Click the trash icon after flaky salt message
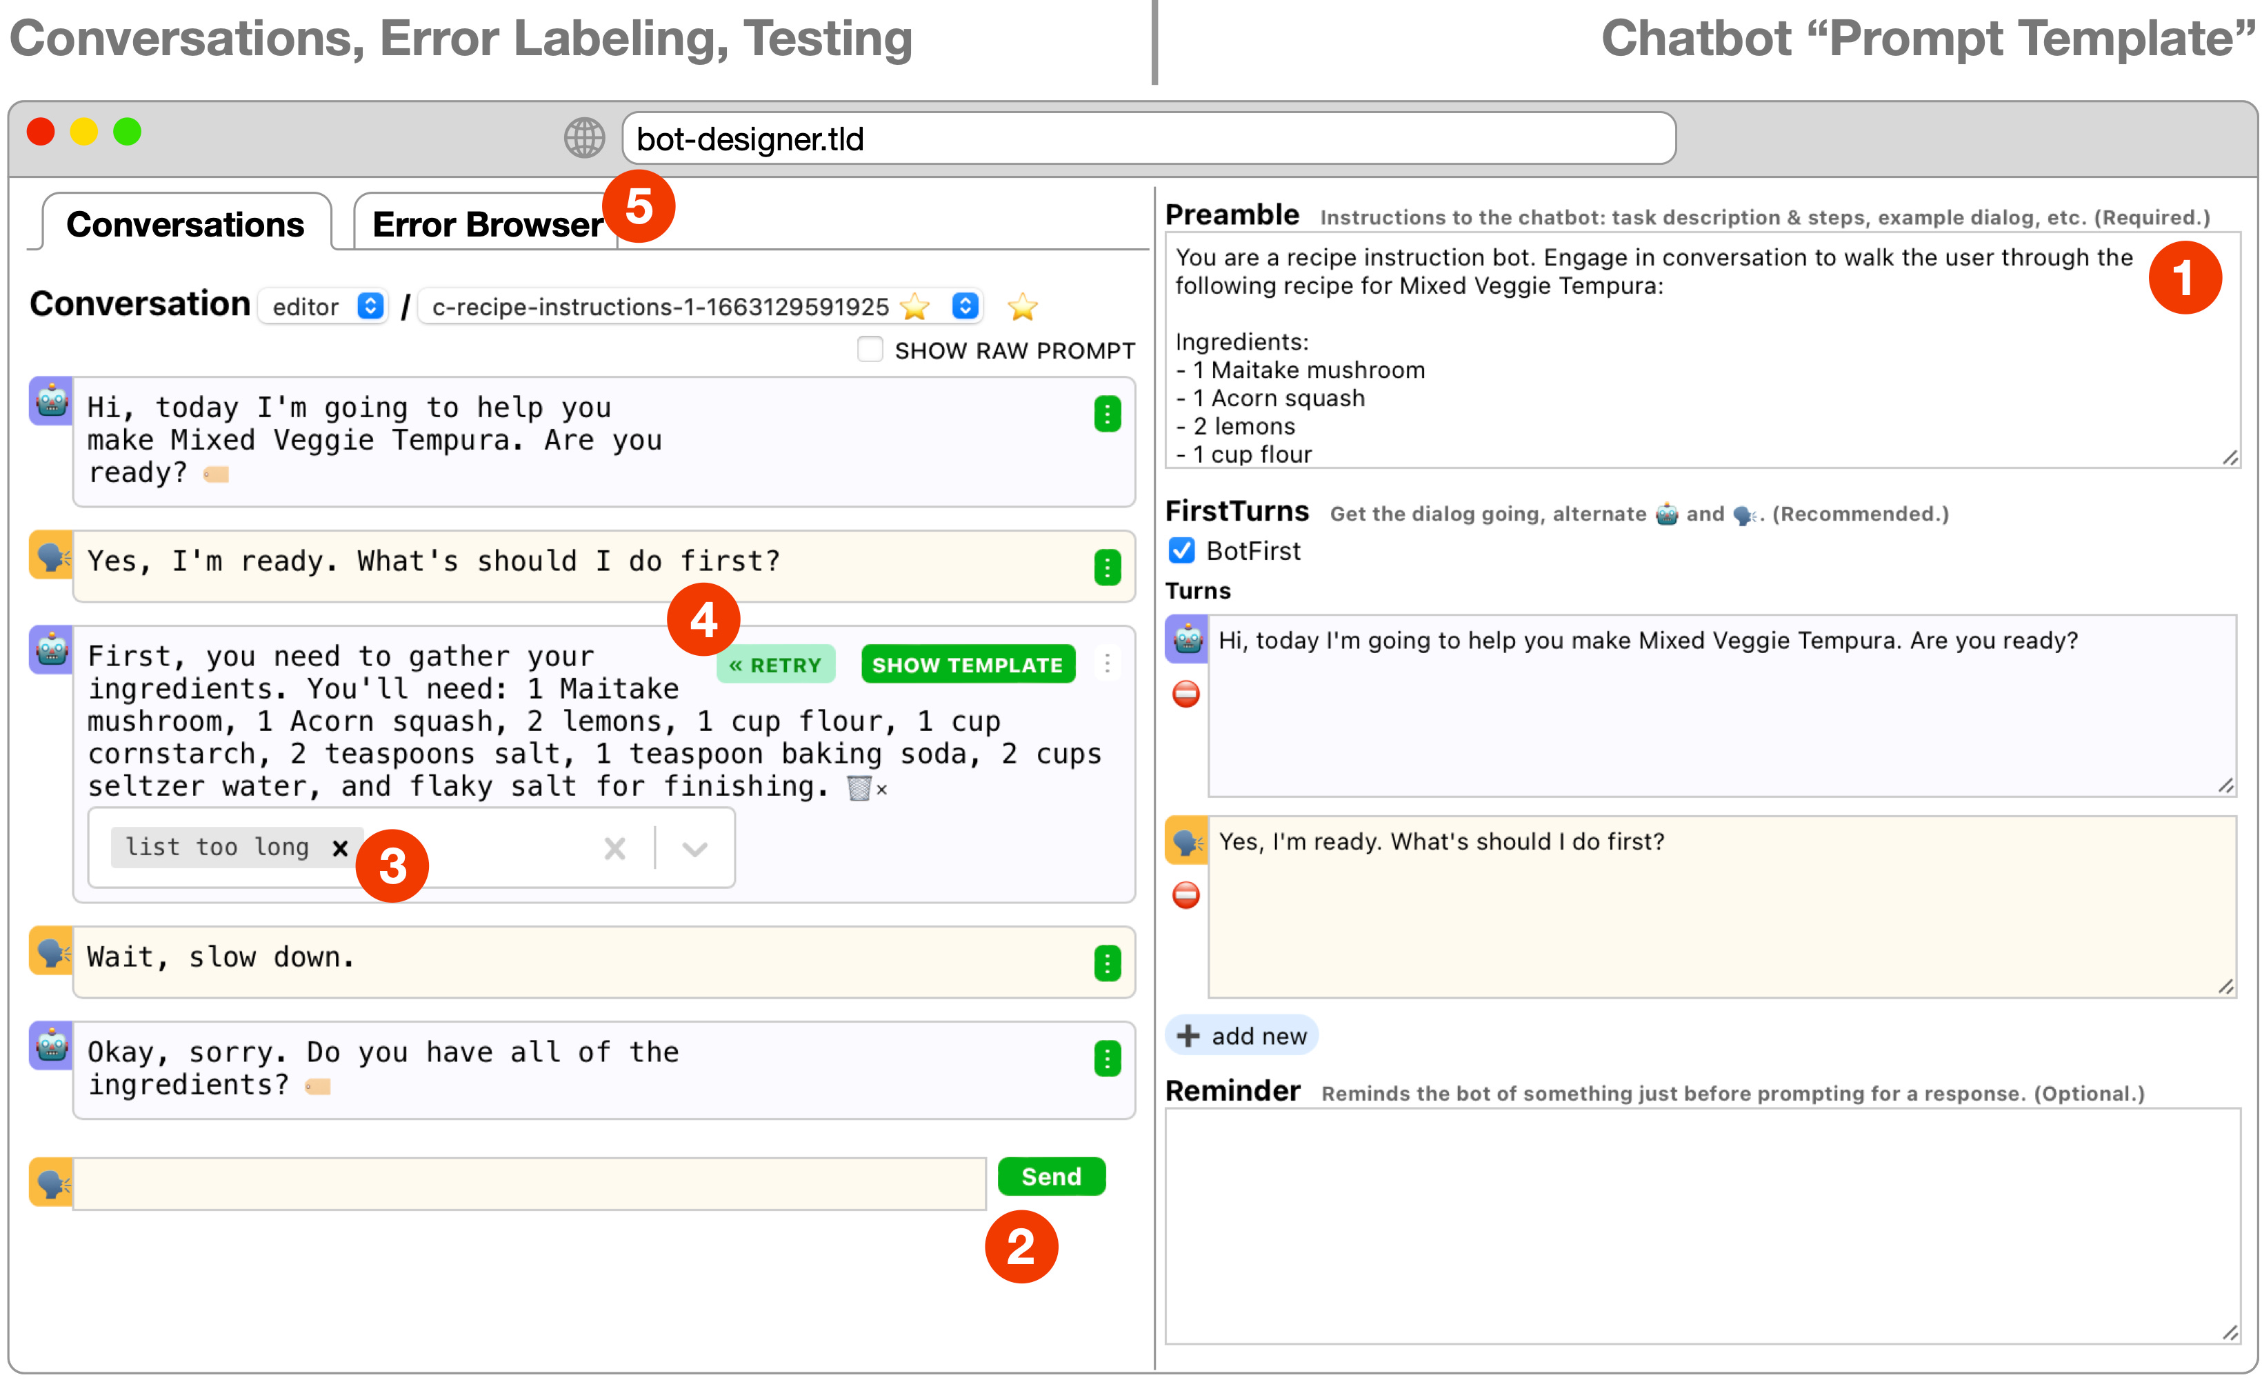Screen dimensions: 2262x1382 (859, 789)
